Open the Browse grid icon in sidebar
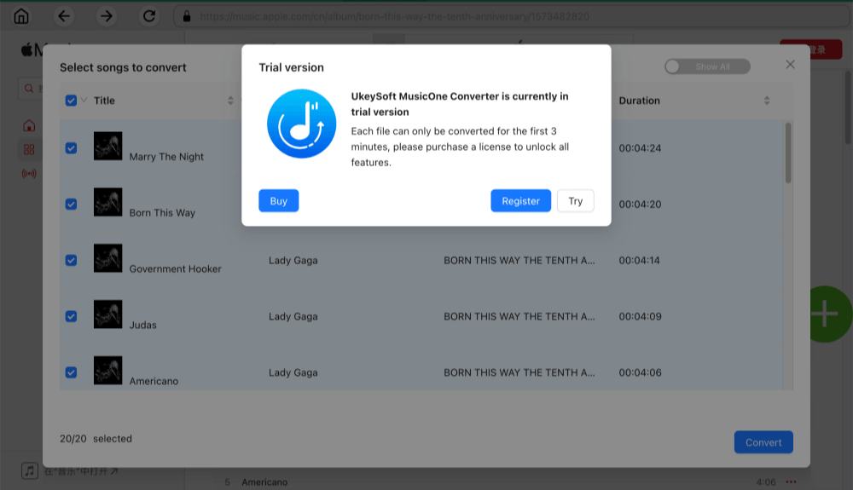 point(29,149)
